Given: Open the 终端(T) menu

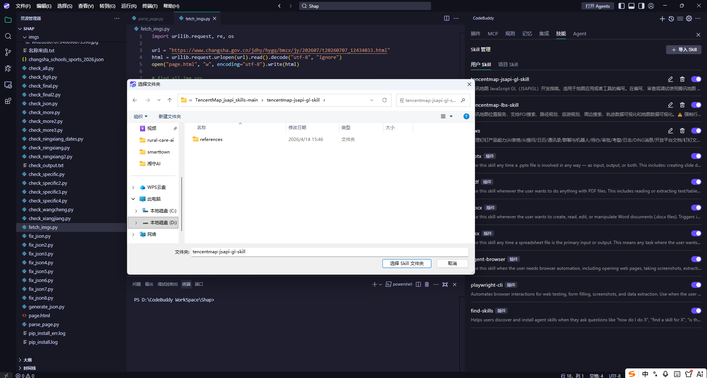Looking at the screenshot, I should [x=150, y=6].
